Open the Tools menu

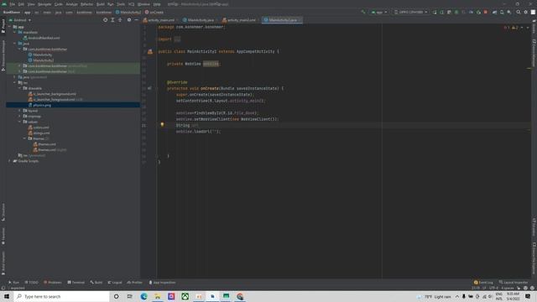coord(121,4)
